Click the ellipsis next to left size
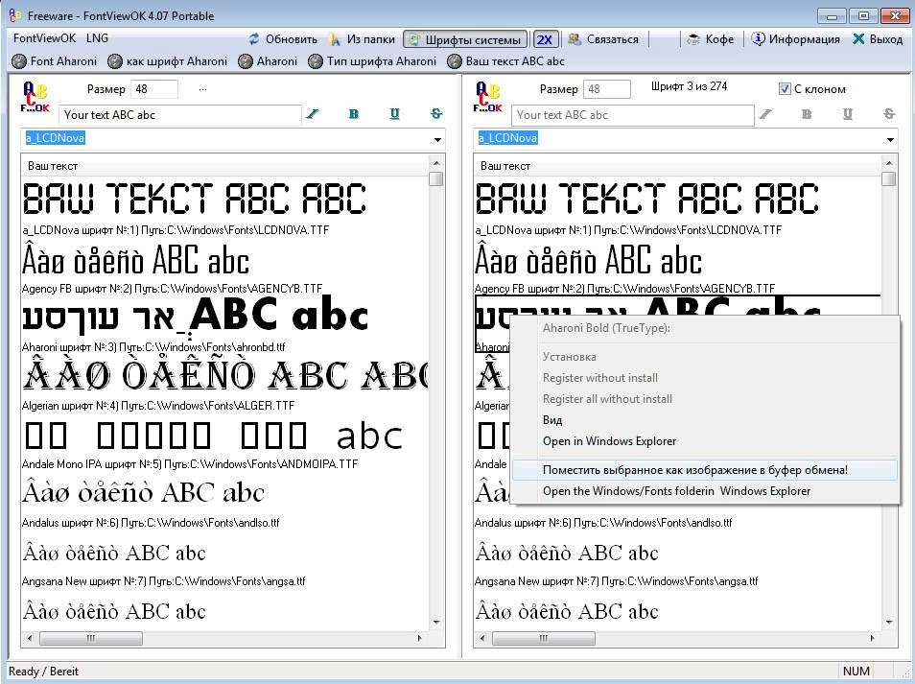The height and width of the screenshot is (684, 915). [x=202, y=89]
